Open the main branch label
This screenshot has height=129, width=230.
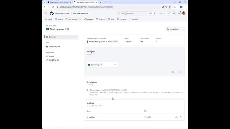[x=115, y=42]
